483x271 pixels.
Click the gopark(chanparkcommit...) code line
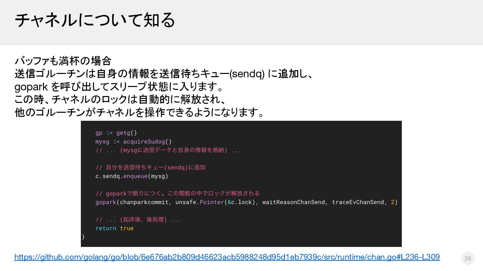tap(247, 202)
